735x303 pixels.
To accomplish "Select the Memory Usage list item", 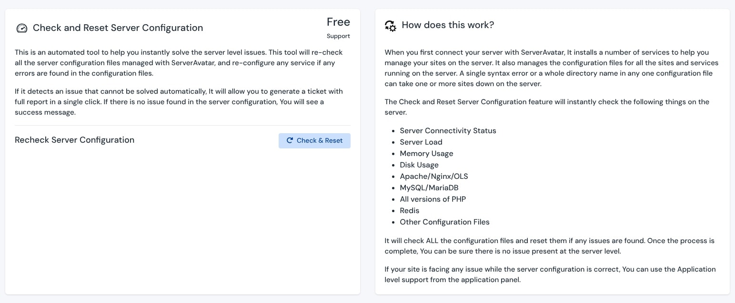I will click(426, 154).
